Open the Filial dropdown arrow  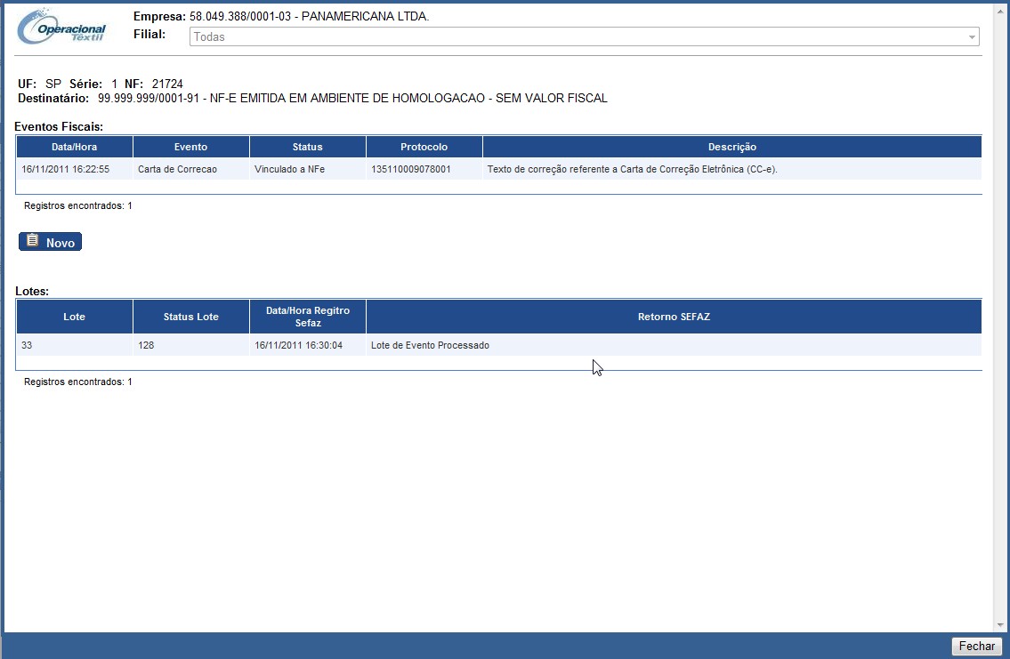coord(972,37)
